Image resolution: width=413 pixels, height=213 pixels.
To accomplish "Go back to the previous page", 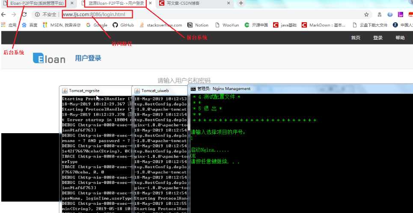I will click(x=4, y=15).
